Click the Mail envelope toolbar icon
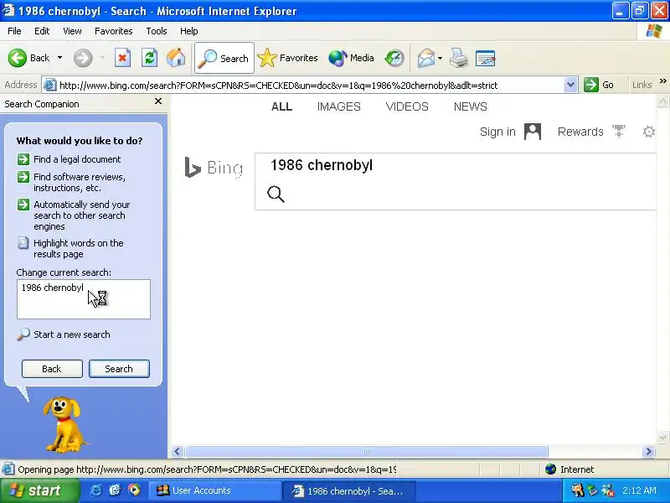Viewport: 670px width, 503px height. (426, 58)
